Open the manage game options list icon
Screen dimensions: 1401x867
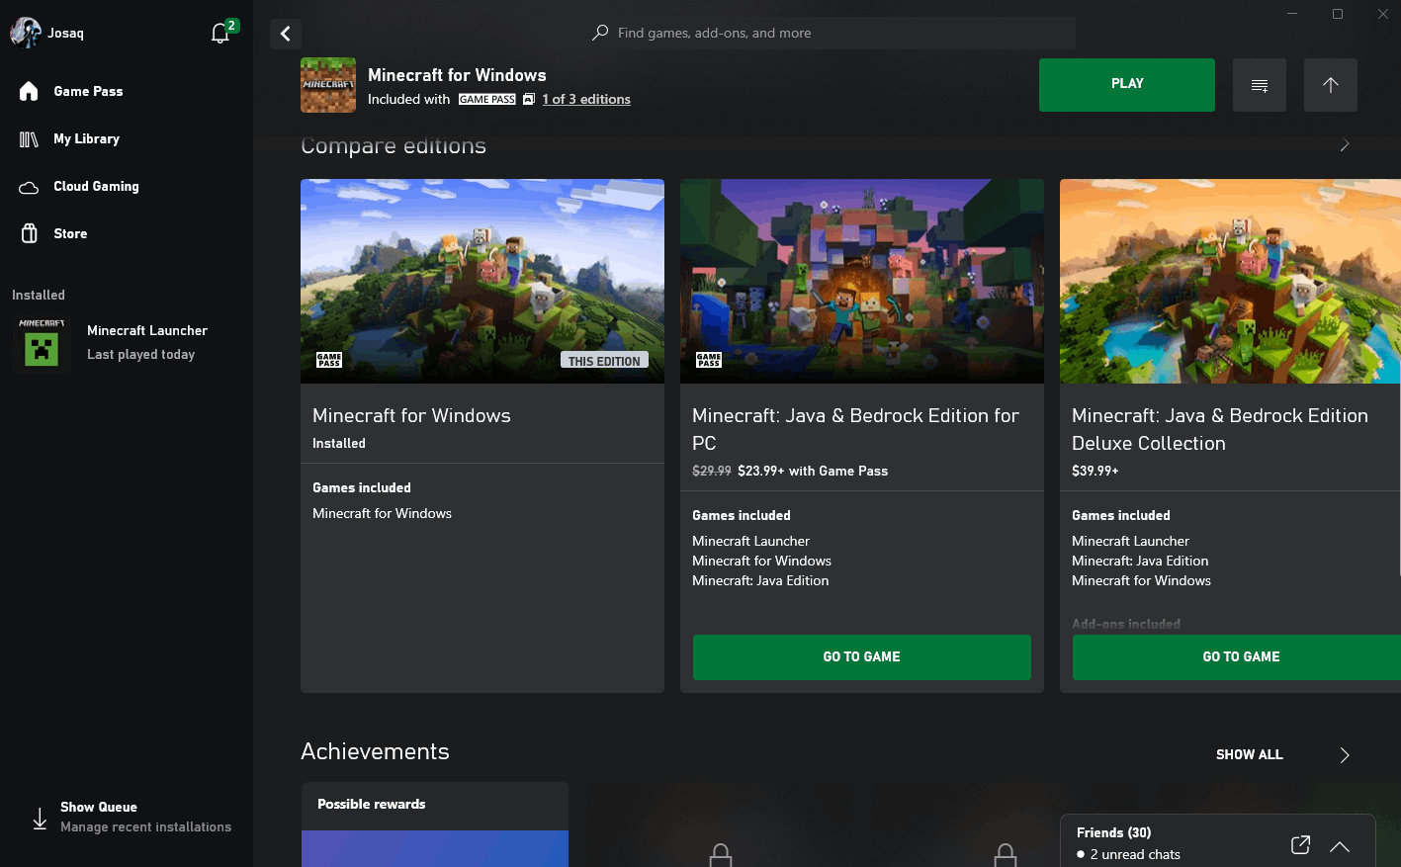(1260, 85)
